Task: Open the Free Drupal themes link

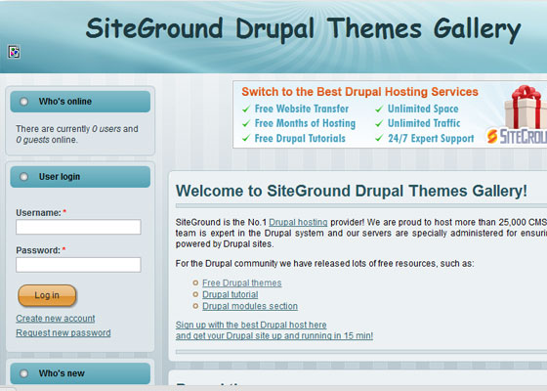Action: click(242, 282)
